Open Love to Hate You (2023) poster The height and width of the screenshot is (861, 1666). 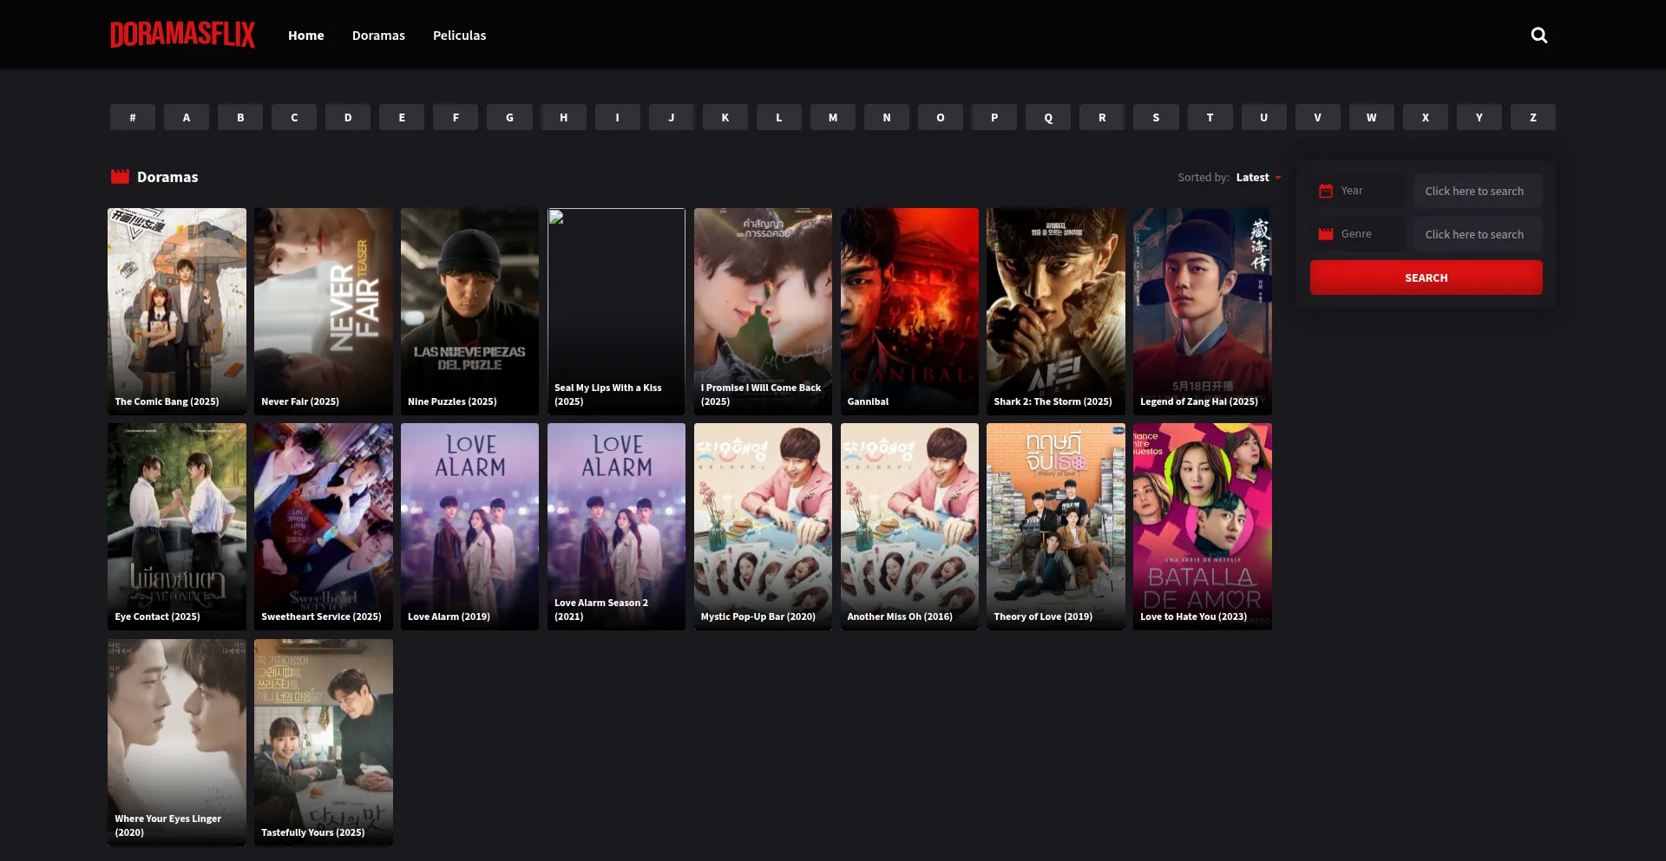pyautogui.click(x=1203, y=526)
